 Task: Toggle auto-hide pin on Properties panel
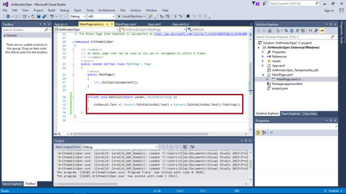[331, 121]
